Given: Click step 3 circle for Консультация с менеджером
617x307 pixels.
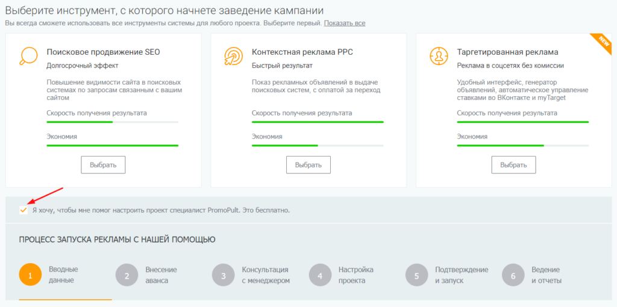Looking at the screenshot, I should point(223,275).
